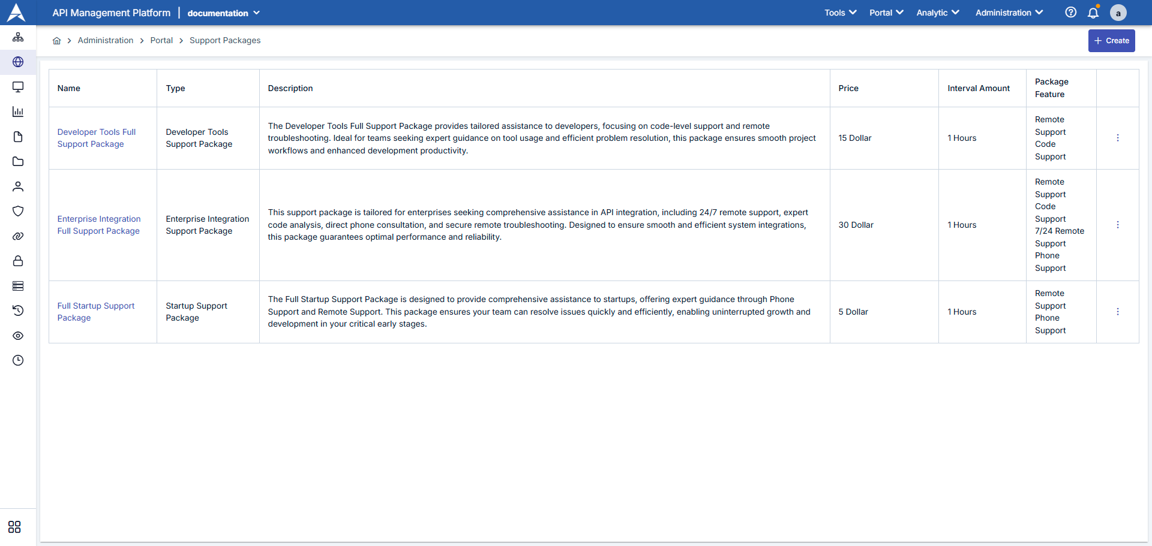This screenshot has width=1152, height=546.
Task: Click the link chain icon in the sidebar
Action: [x=18, y=236]
